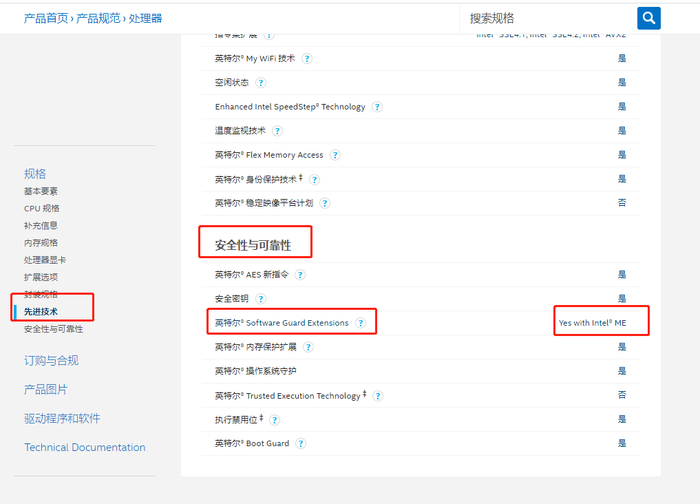This screenshot has height=504, width=700.
Task: Open Technical Documentation link
Action: 85,448
